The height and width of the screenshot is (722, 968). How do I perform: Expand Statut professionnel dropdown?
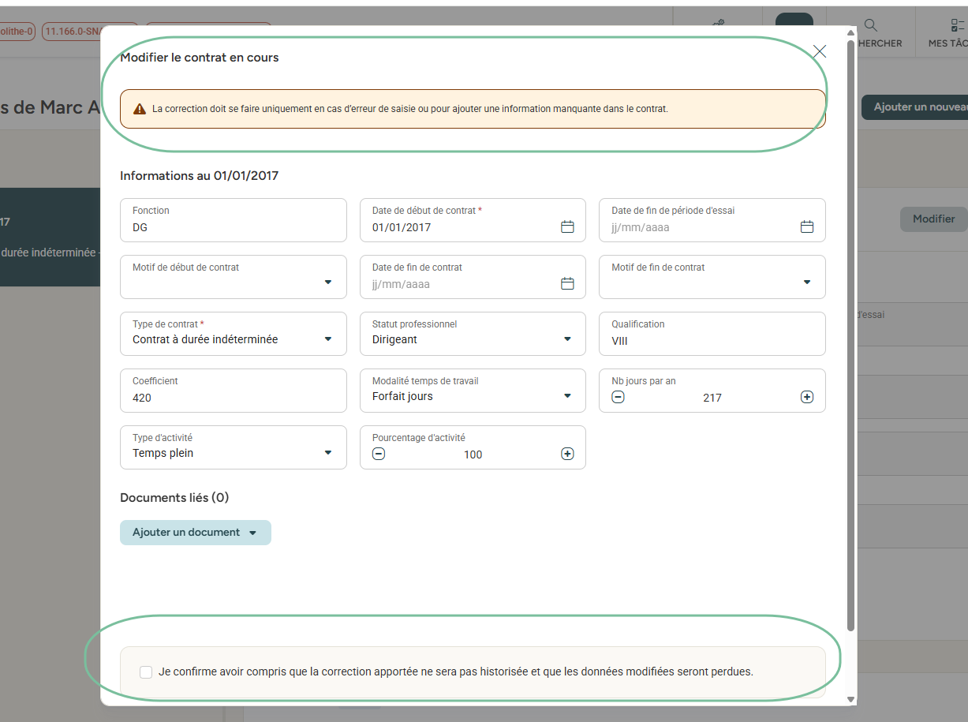click(x=567, y=339)
